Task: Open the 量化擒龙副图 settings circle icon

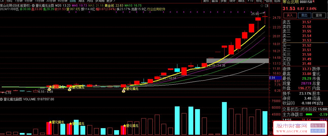Action: (1, 99)
